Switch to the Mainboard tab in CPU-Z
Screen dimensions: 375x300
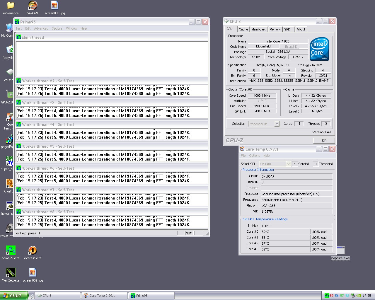(259, 29)
